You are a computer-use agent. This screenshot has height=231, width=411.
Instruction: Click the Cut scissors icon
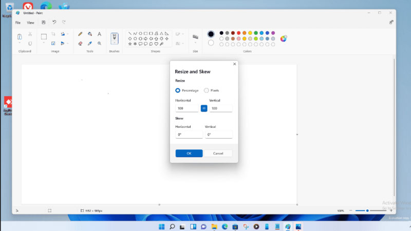[30, 34]
